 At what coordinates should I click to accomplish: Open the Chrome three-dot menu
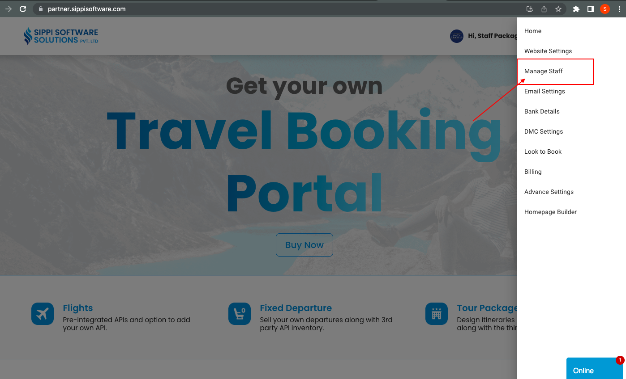tap(619, 9)
